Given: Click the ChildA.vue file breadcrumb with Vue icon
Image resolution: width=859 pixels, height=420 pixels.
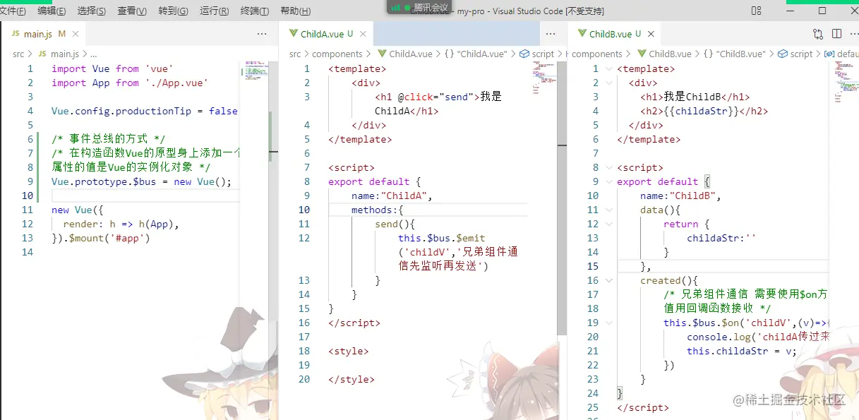Looking at the screenshot, I should (405, 54).
